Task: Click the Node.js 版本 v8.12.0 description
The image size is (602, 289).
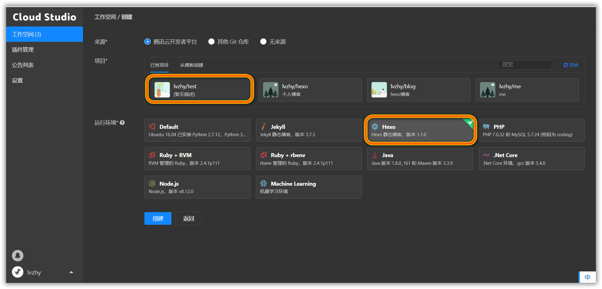Action: click(171, 191)
